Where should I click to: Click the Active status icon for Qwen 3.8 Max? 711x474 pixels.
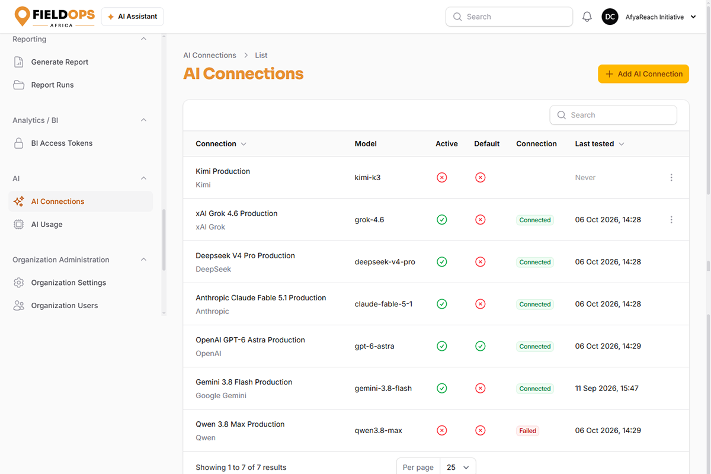[x=441, y=430]
